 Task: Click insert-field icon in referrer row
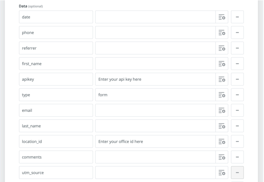click(222, 48)
